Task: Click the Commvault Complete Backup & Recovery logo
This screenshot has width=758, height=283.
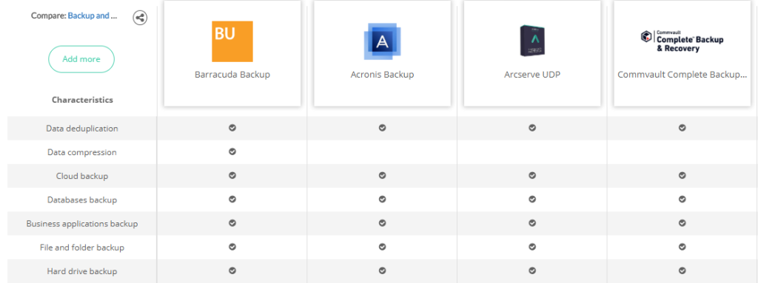Action: coord(682,41)
